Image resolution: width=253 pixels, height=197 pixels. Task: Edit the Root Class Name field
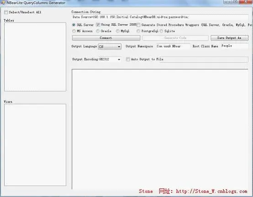[x=234, y=46]
